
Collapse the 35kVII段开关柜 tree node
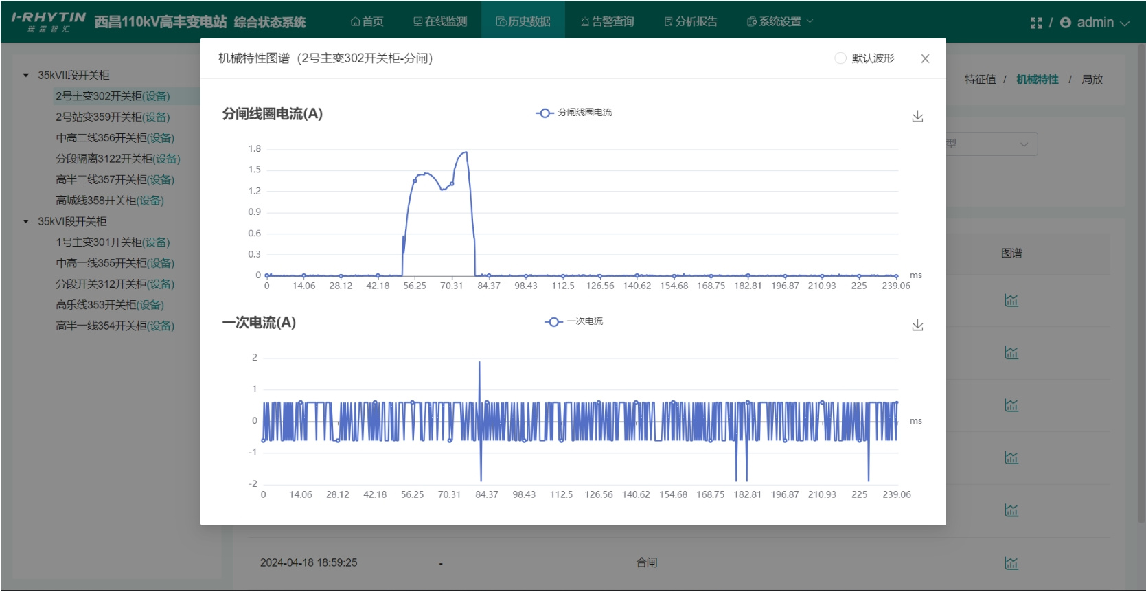click(x=26, y=76)
